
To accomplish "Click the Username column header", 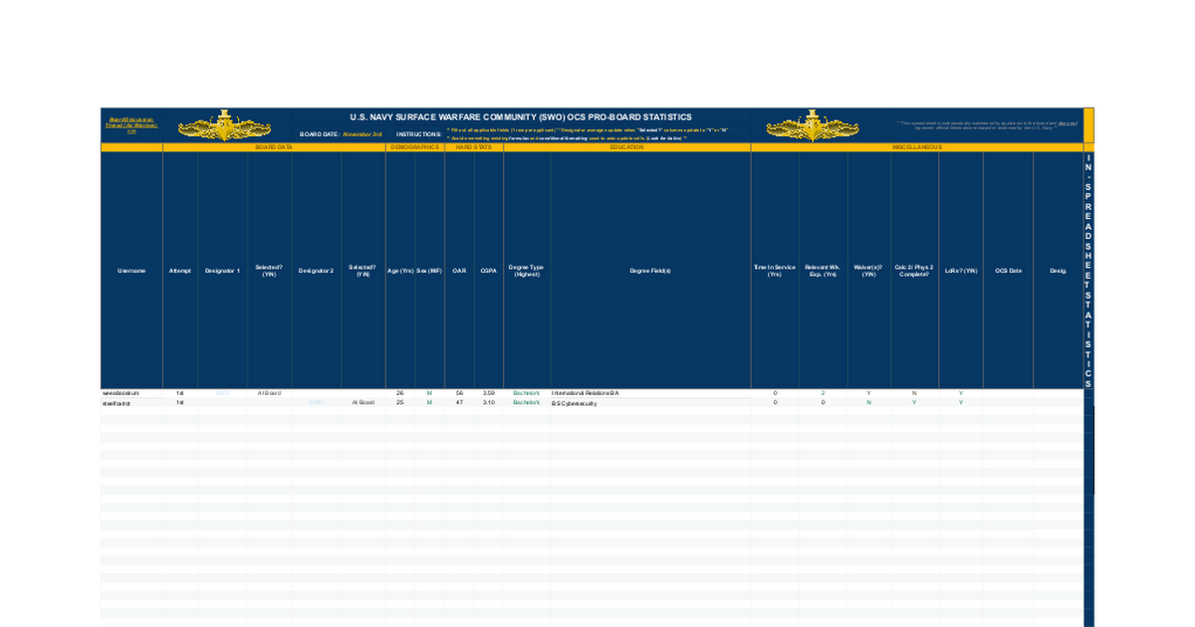I will (x=131, y=271).
